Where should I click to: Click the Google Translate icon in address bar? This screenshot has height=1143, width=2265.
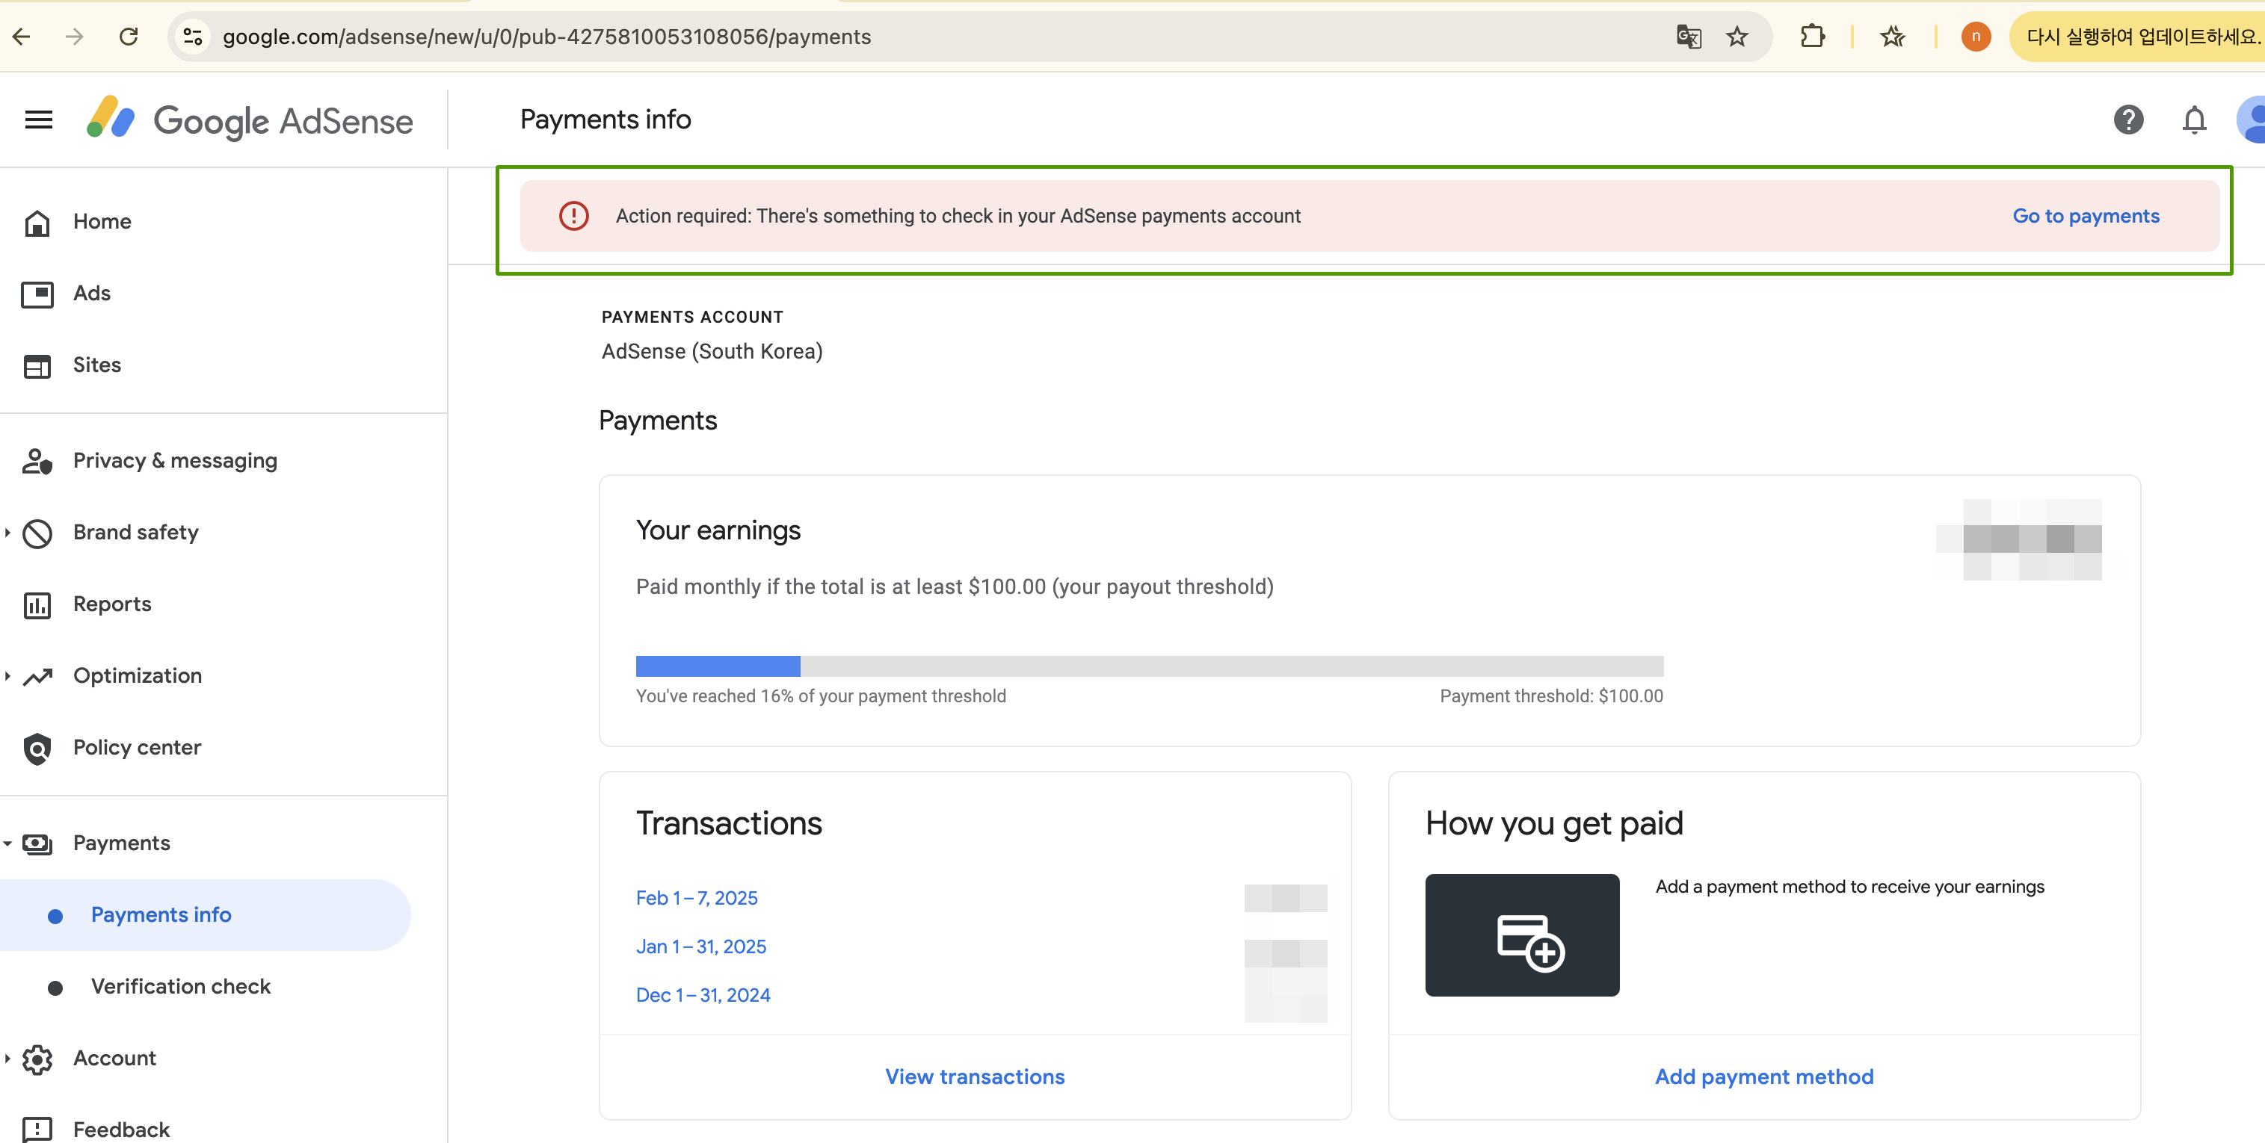[x=1688, y=37]
